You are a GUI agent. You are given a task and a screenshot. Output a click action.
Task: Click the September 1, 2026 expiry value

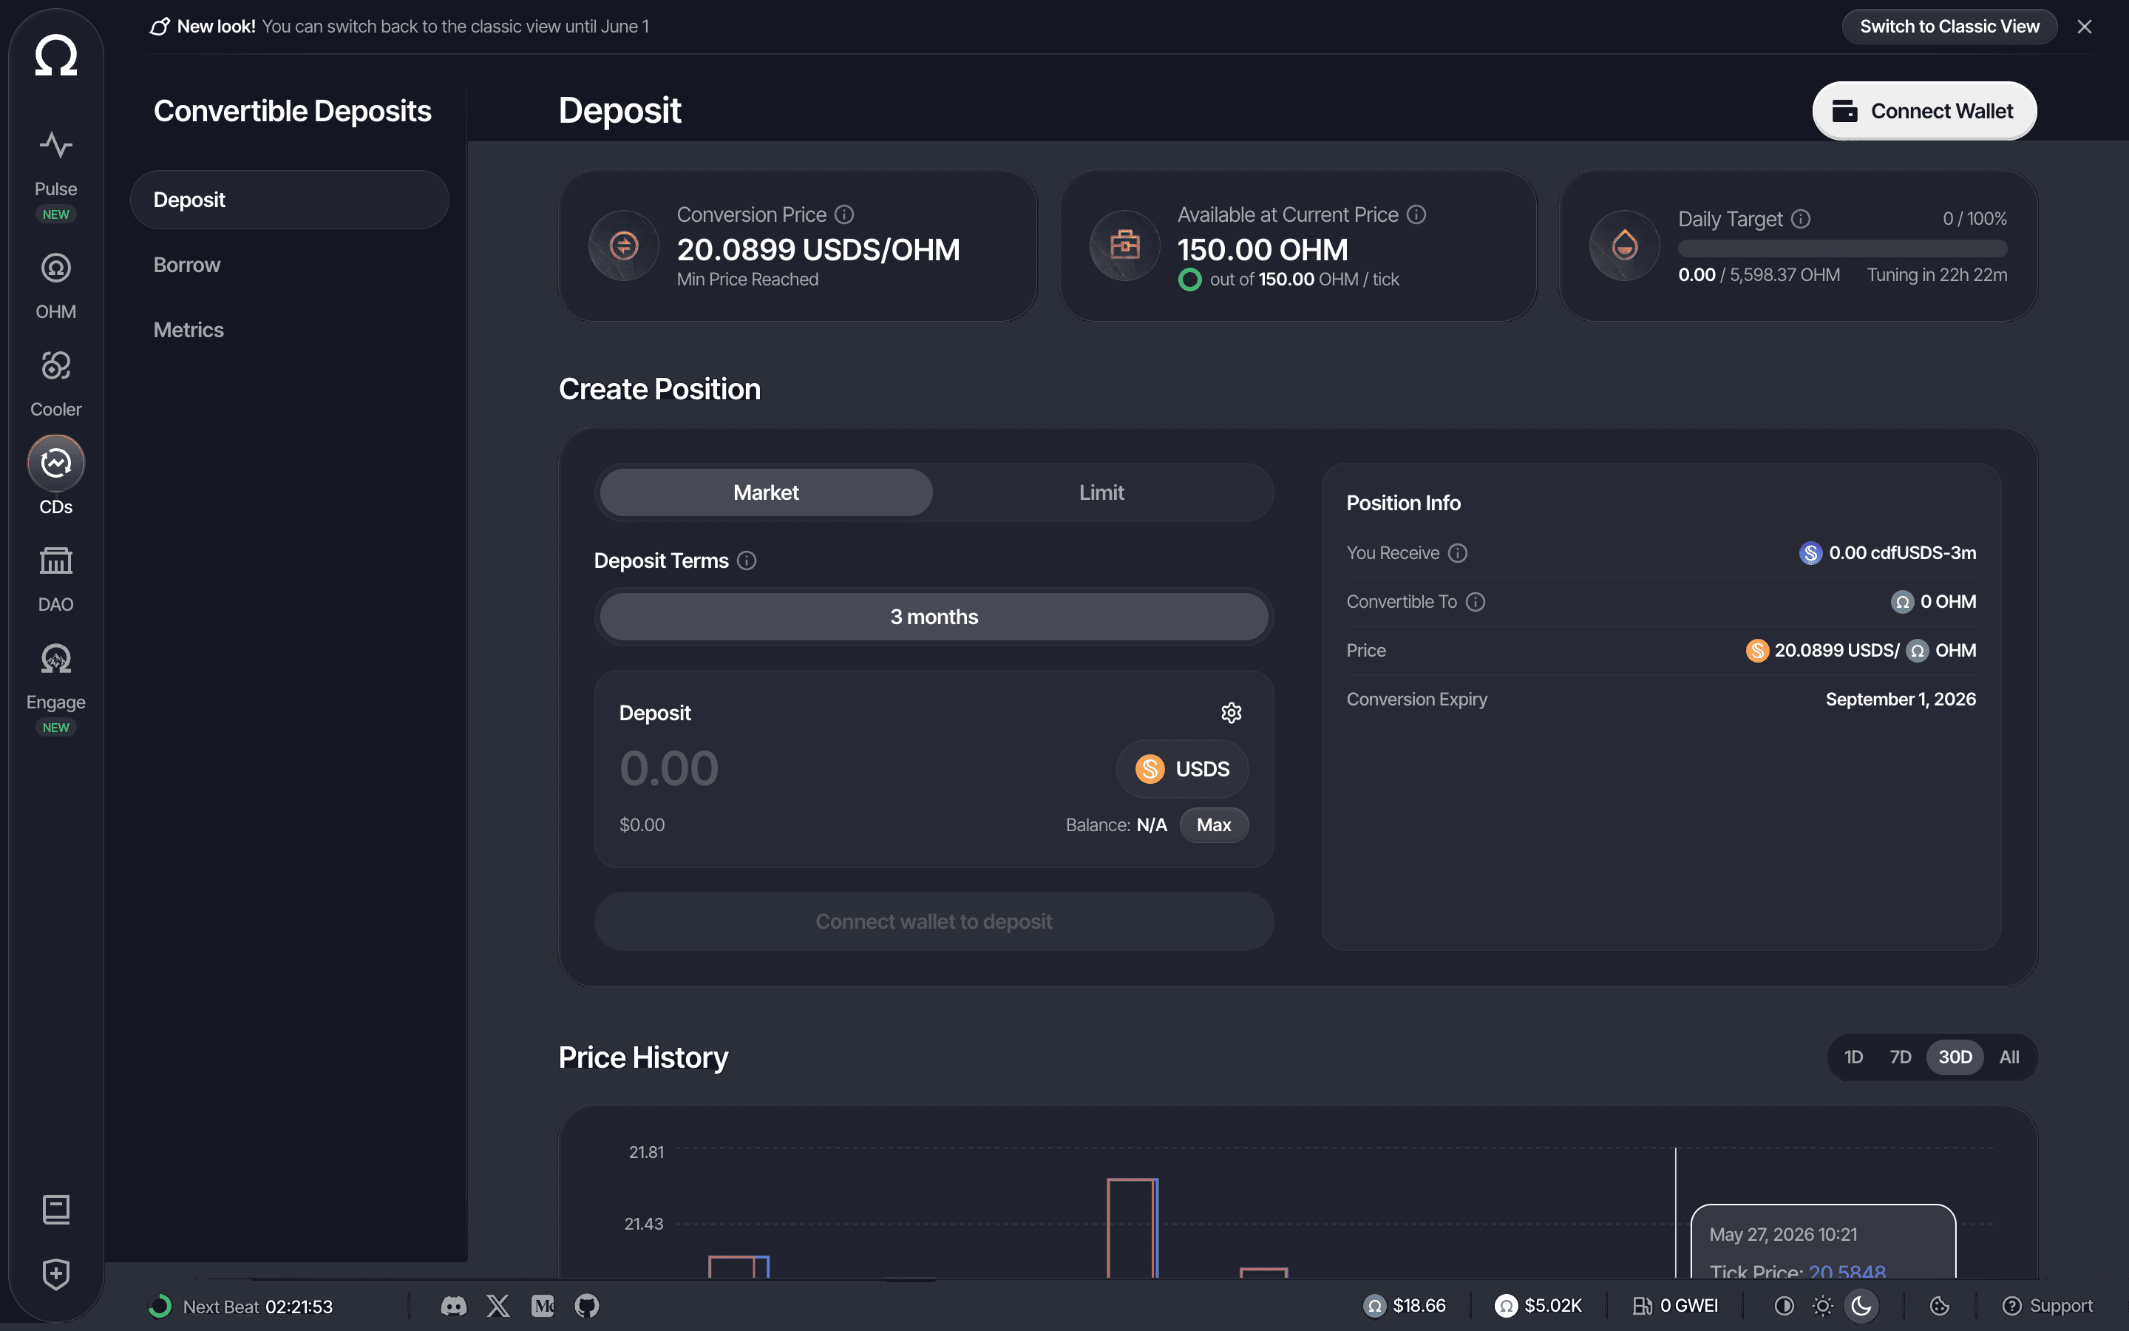[x=1901, y=700]
